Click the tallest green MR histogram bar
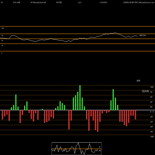Image resolution: width=155 pixels, height=155 pixels. (x=80, y=98)
